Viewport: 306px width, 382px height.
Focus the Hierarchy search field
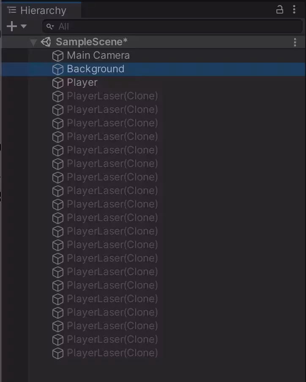pyautogui.click(x=172, y=26)
